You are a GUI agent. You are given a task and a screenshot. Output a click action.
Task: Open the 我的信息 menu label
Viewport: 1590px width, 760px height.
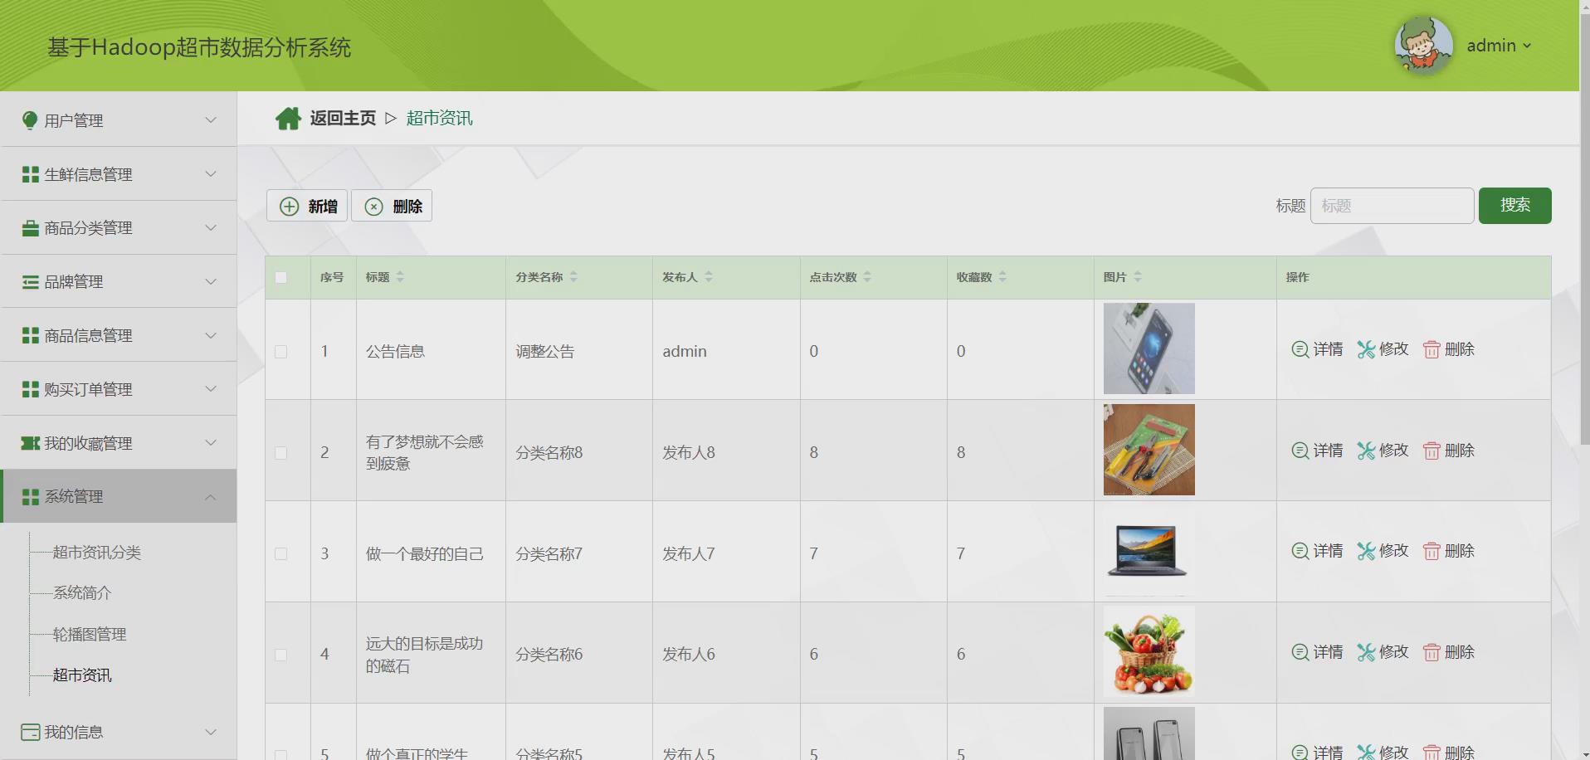(74, 732)
